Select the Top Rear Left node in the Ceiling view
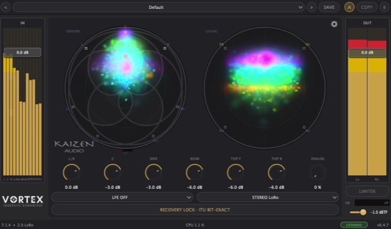Image resolution: width=391 pixels, height=229 pixels. pyautogui.click(x=225, y=127)
